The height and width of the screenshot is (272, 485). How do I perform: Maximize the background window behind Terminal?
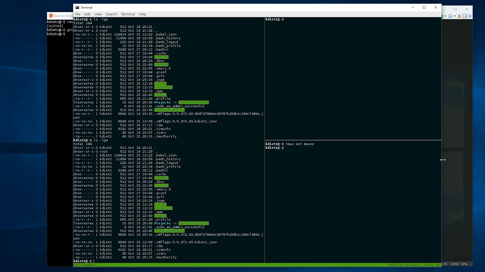(x=455, y=9)
